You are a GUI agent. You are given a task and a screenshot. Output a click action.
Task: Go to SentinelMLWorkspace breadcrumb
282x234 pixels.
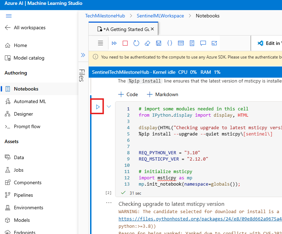(x=160, y=16)
